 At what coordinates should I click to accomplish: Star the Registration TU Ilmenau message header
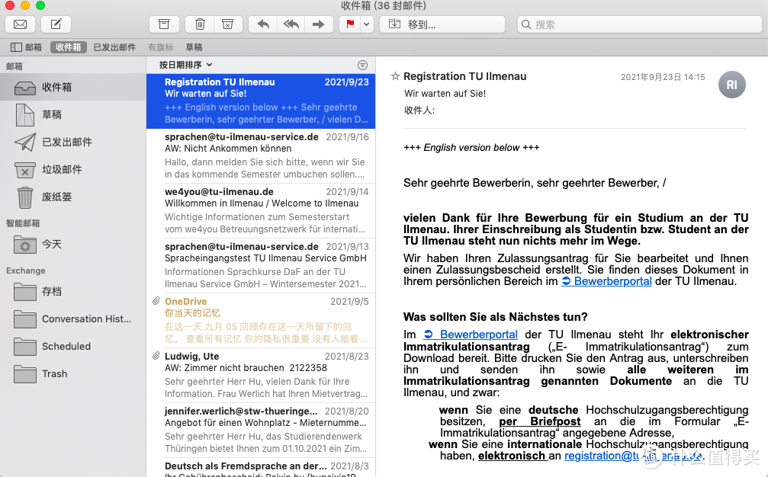point(395,76)
